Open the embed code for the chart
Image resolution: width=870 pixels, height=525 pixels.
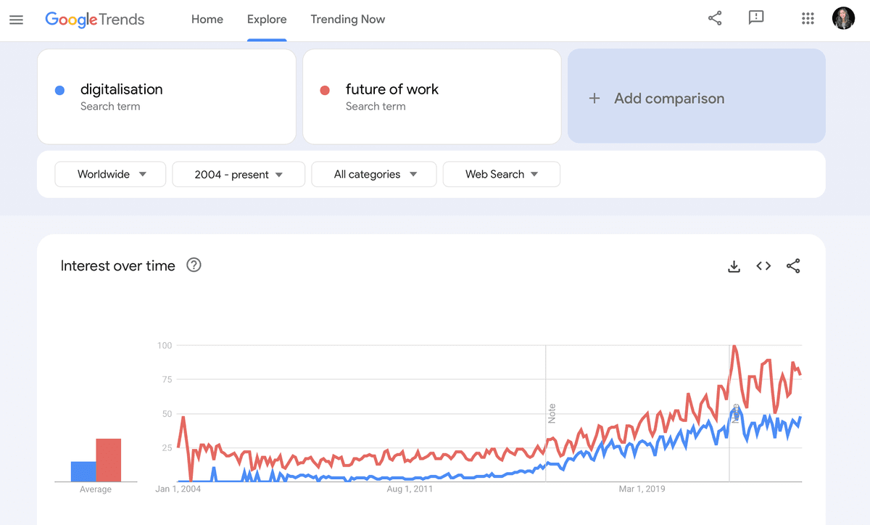tap(763, 266)
